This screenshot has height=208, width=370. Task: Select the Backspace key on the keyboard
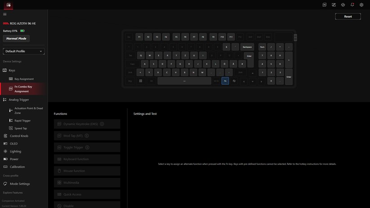tap(247, 47)
